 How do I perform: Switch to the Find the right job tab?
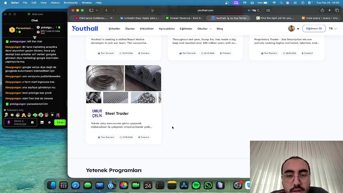(275, 18)
